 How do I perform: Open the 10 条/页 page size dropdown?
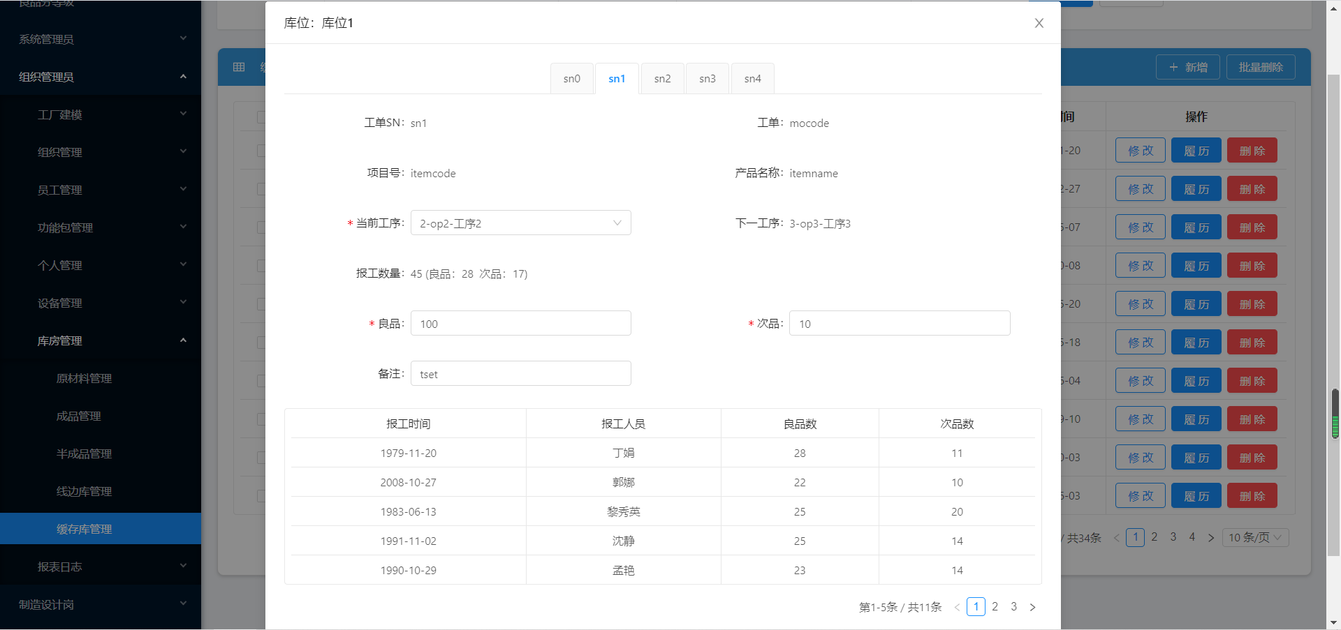pyautogui.click(x=1256, y=537)
